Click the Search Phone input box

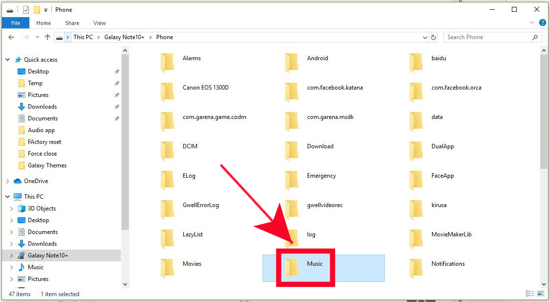[x=487, y=37]
